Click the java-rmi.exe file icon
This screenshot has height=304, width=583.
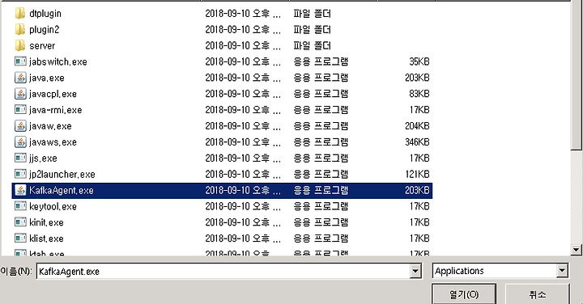[20, 110]
